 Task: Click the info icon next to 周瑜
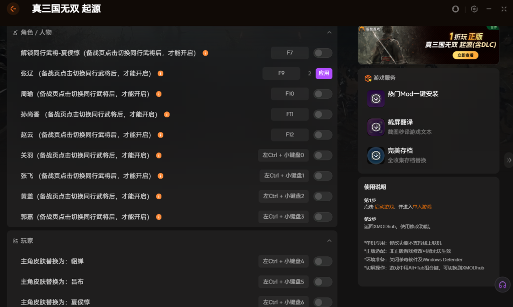(x=159, y=94)
